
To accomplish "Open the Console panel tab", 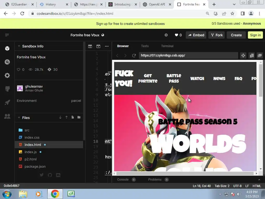I will coord(126,180).
